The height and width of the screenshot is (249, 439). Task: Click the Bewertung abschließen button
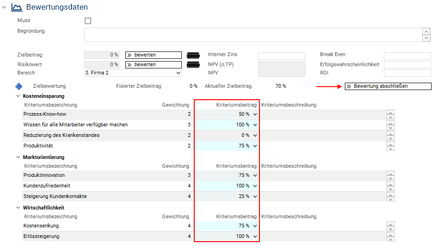(x=388, y=86)
